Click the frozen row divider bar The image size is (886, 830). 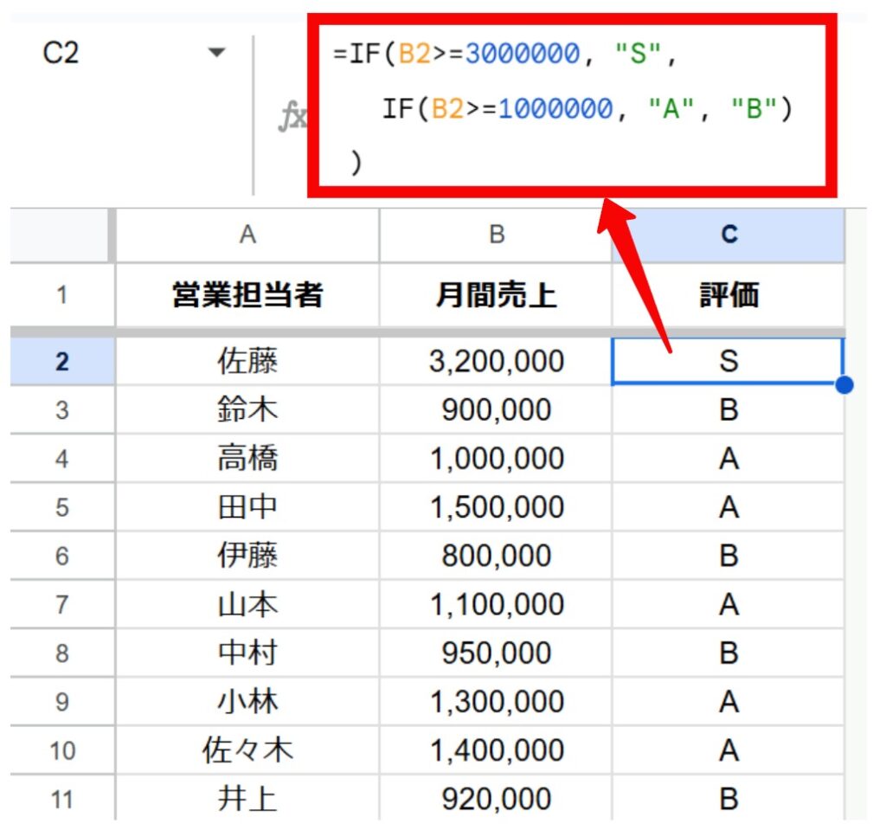tap(433, 331)
